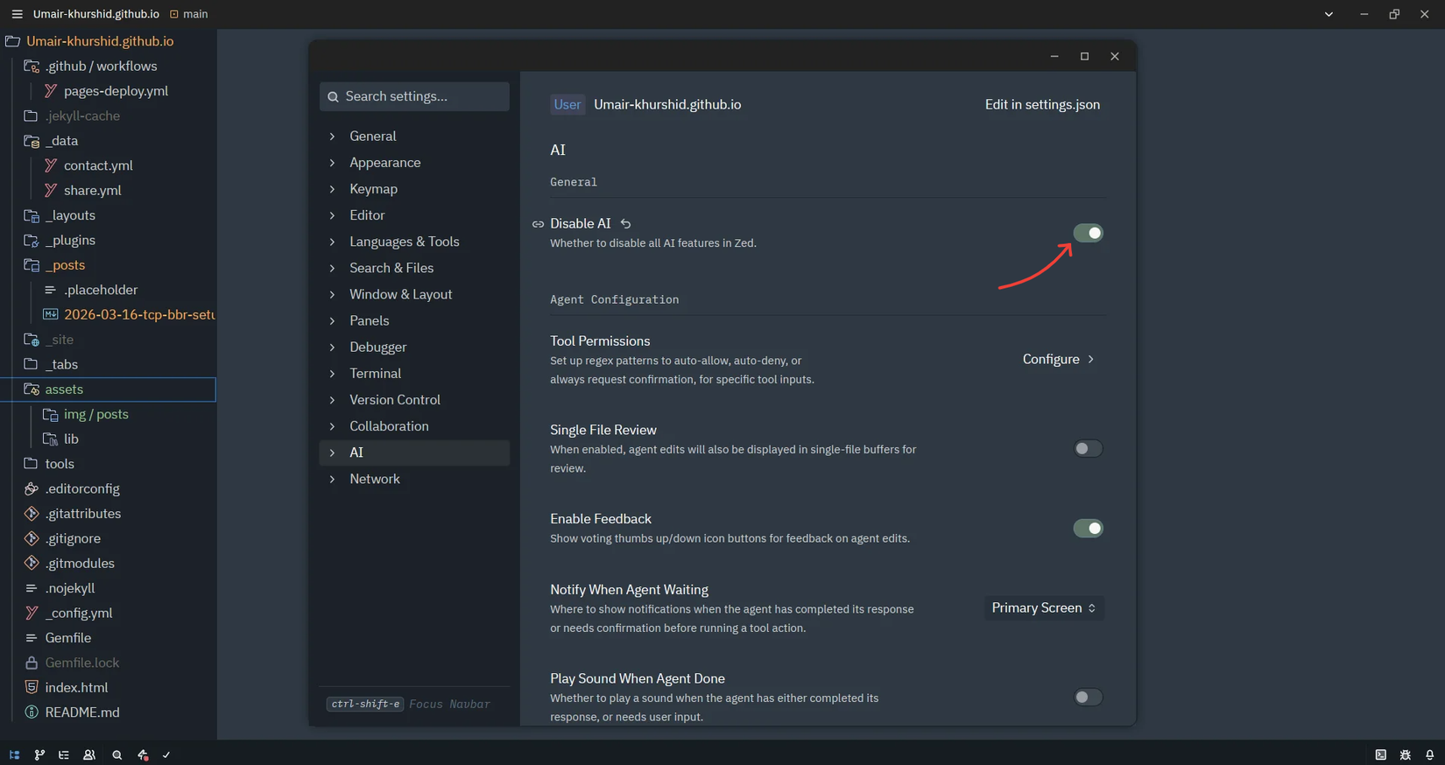Click the git icon of .gitignore
Screen dimensions: 1445x765
(32, 538)
